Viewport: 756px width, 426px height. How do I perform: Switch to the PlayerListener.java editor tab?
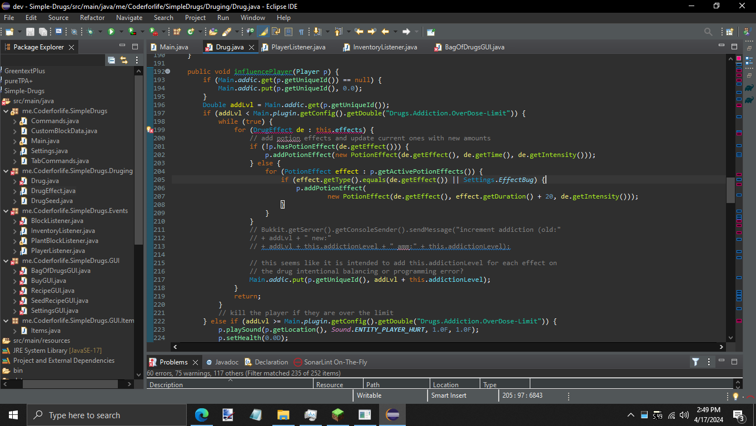tap(298, 47)
